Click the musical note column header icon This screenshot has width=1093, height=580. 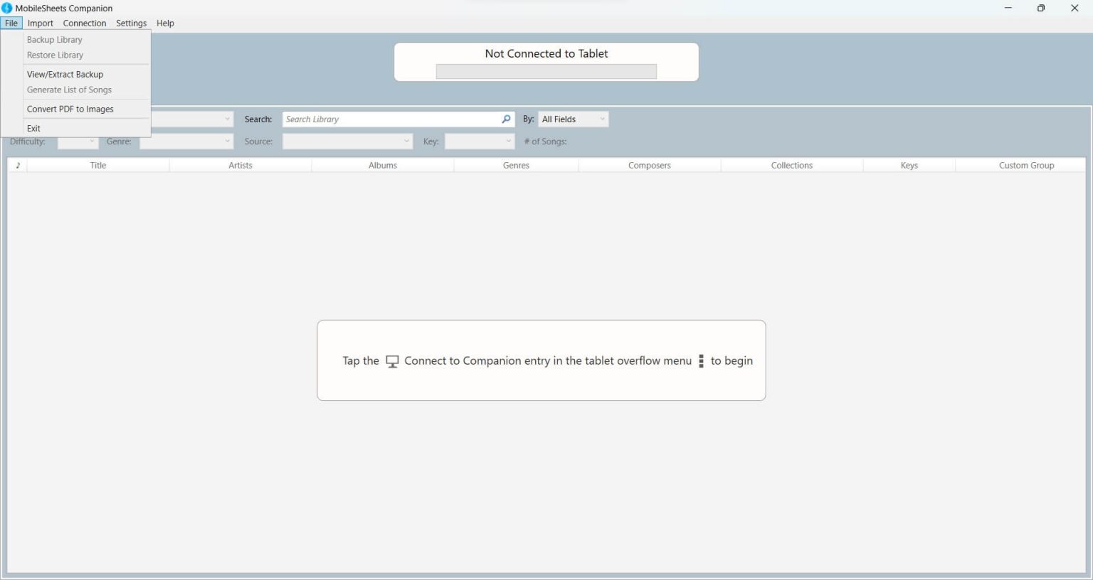tap(18, 165)
